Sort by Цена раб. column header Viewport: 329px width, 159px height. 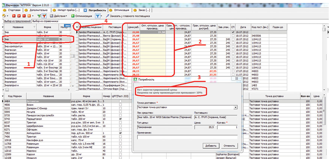pyautogui.click(x=134, y=27)
